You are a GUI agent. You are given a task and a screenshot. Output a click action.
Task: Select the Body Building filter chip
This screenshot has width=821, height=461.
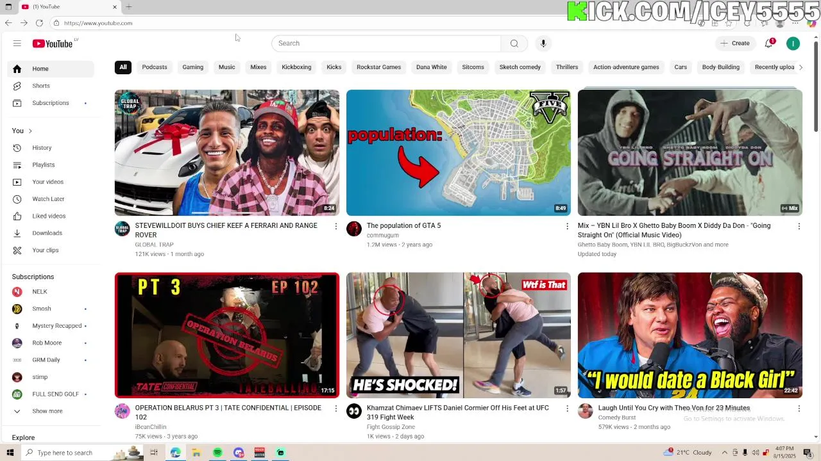tap(721, 67)
